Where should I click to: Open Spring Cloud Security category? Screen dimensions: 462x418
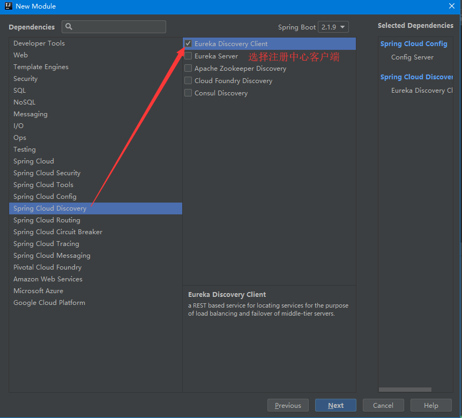(95, 173)
